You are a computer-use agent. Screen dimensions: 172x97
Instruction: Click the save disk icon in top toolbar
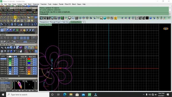[x=101, y=18]
